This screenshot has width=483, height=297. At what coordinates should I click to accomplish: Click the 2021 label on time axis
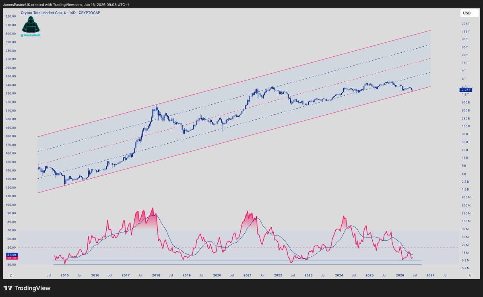coord(248,275)
